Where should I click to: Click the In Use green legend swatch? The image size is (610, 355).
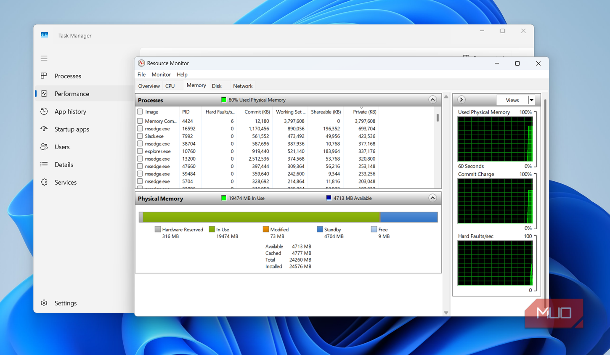[212, 229]
